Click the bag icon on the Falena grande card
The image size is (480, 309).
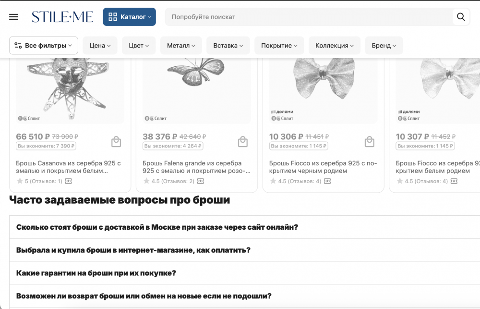pos(243,141)
